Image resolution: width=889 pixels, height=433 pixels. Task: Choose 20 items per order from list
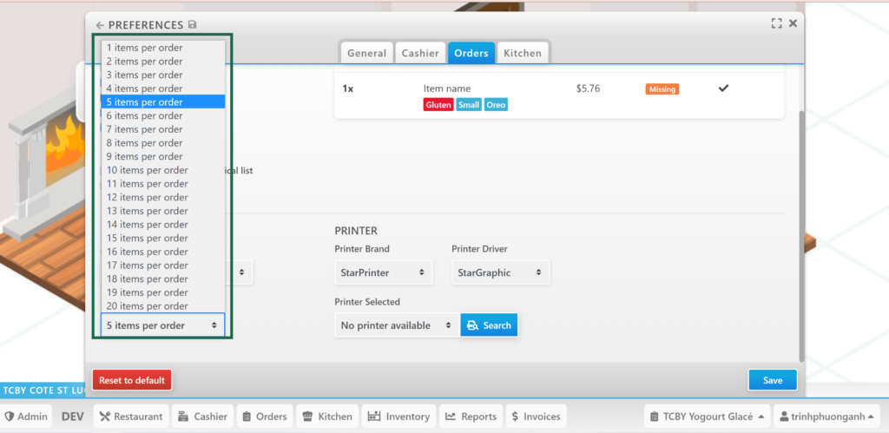coord(147,306)
